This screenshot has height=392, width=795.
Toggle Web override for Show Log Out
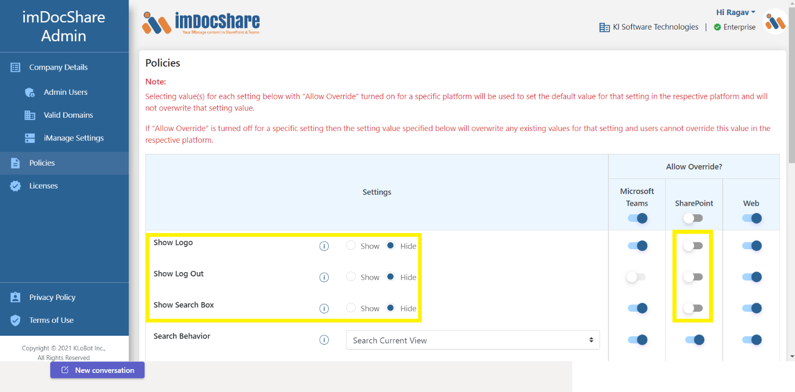pyautogui.click(x=752, y=277)
